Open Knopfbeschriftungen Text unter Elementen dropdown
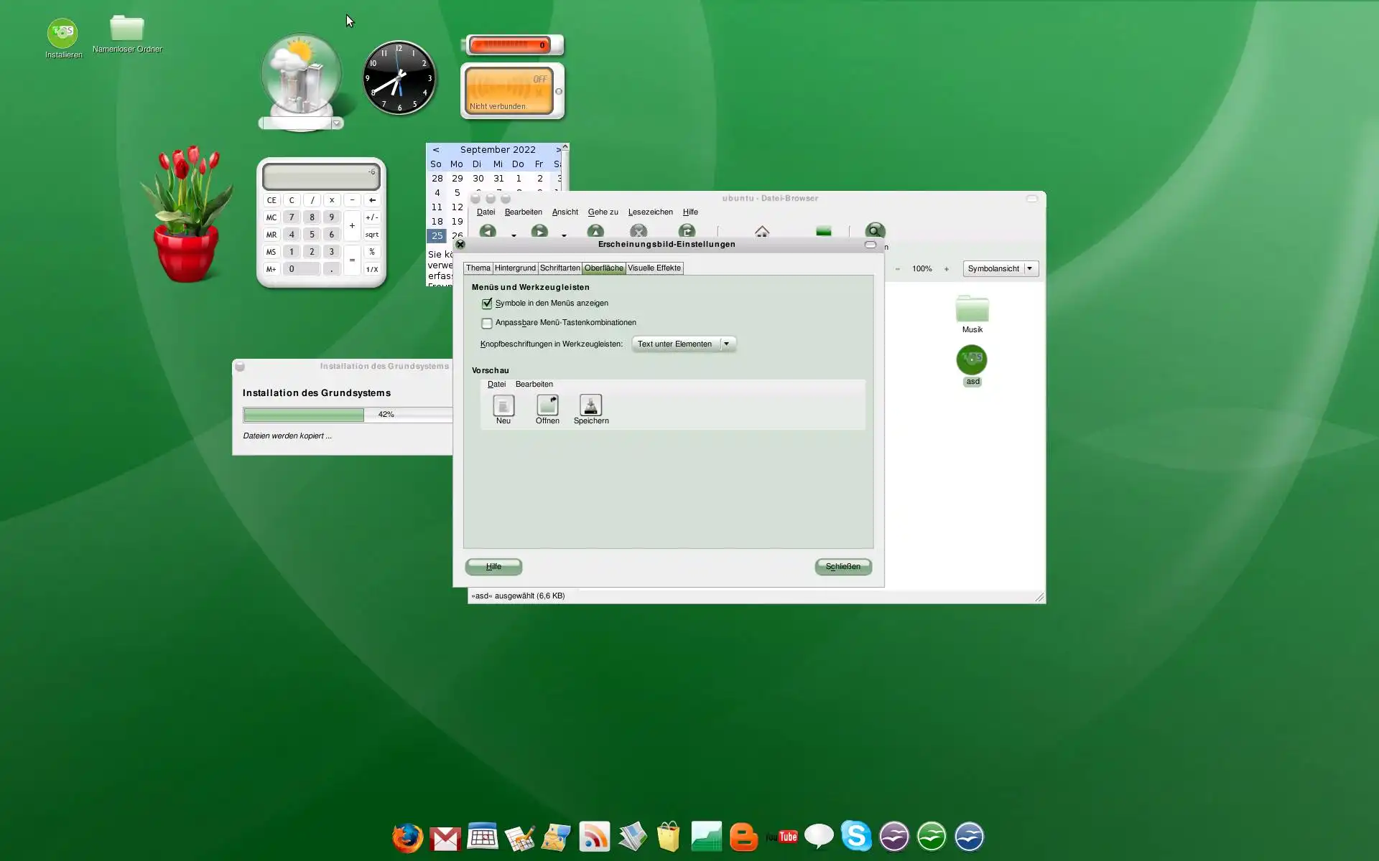 pos(683,344)
